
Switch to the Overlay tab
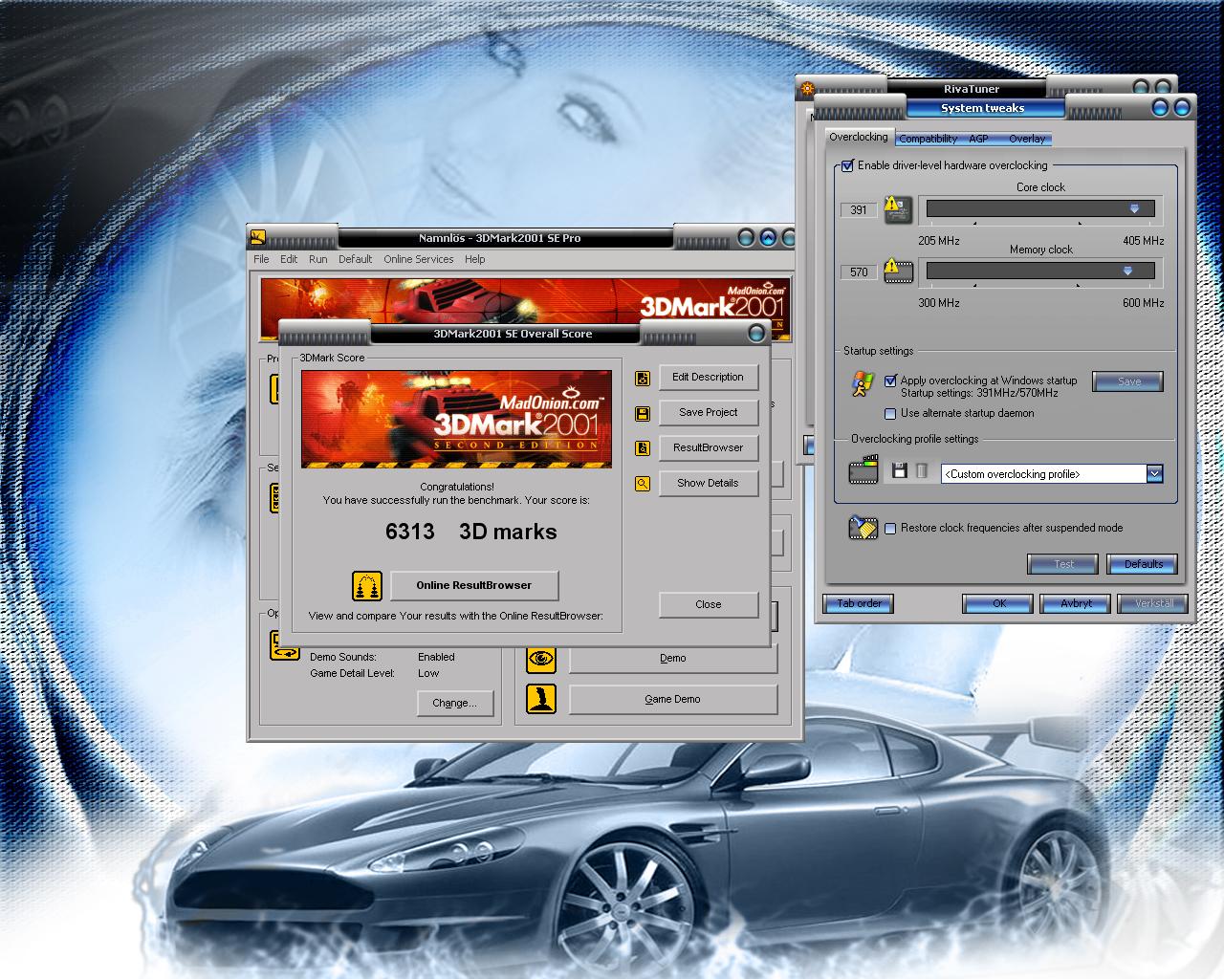pyautogui.click(x=1027, y=139)
